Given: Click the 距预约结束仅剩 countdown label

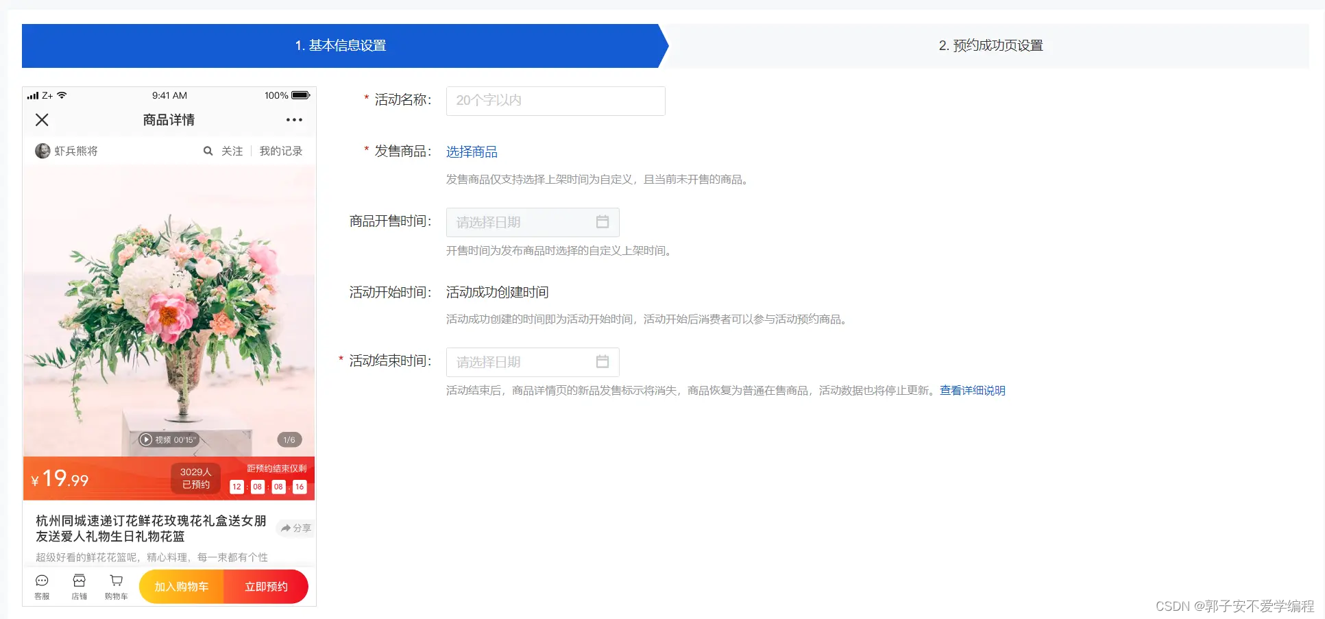Looking at the screenshot, I should click(x=276, y=468).
